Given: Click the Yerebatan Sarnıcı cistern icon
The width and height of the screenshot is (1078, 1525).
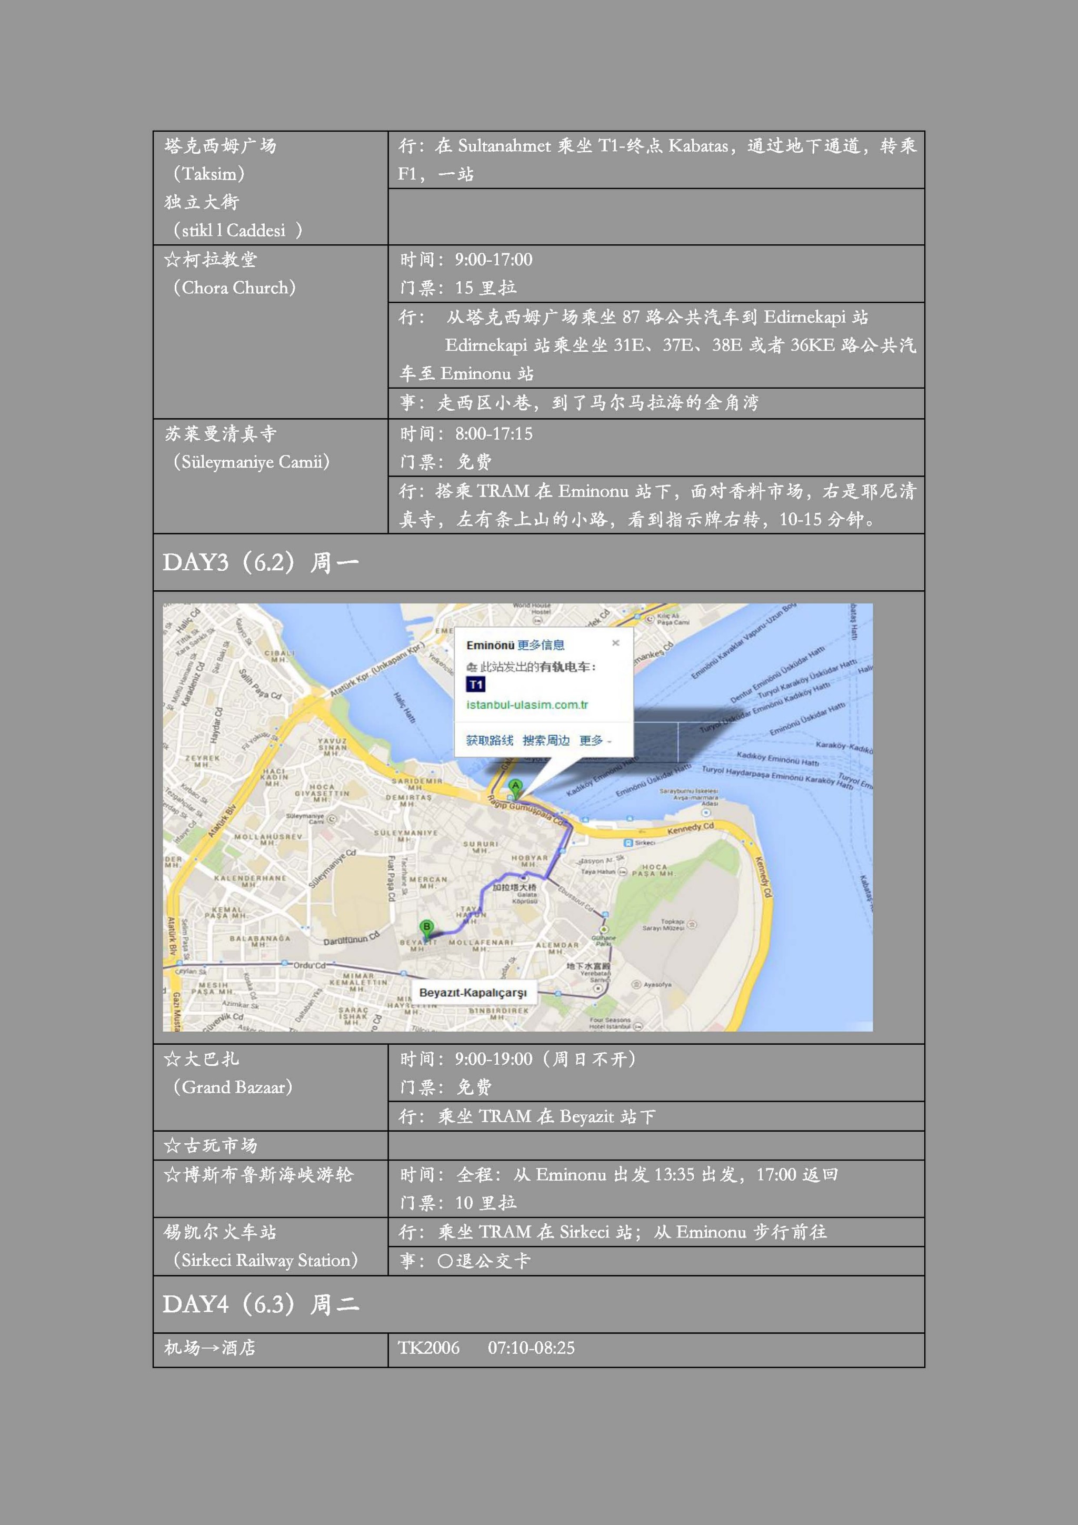Looking at the screenshot, I should 598,988.
